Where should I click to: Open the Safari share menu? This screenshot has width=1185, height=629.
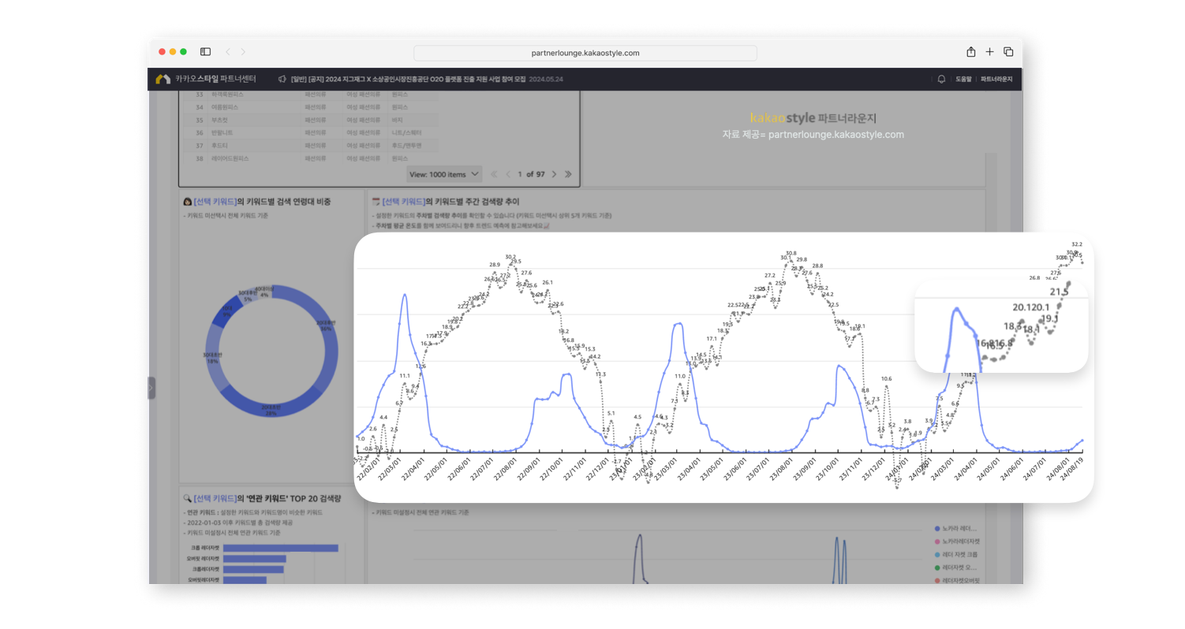pyautogui.click(x=971, y=52)
